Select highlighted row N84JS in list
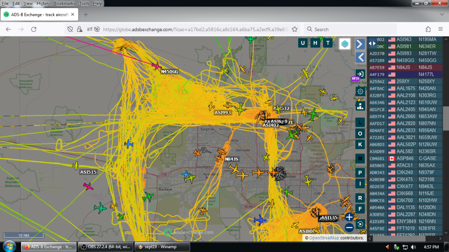The image size is (449, 252). pyautogui.click(x=405, y=67)
